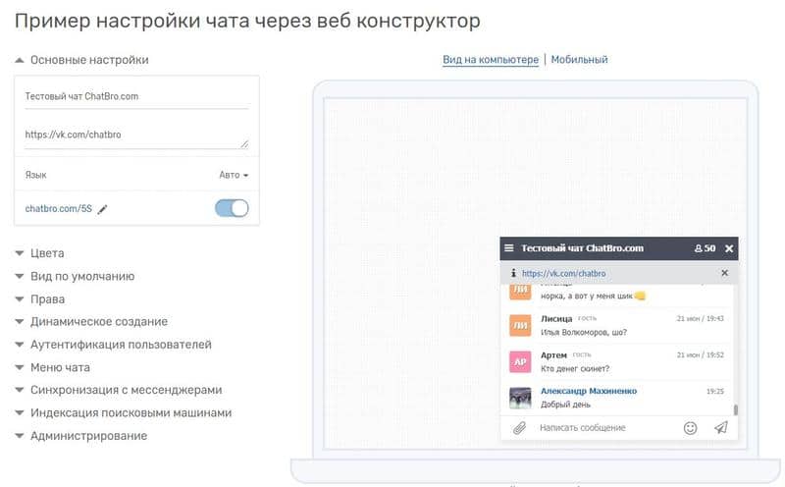The height and width of the screenshot is (487, 785).
Task: Expand the Меню чата section
Action: (53, 367)
